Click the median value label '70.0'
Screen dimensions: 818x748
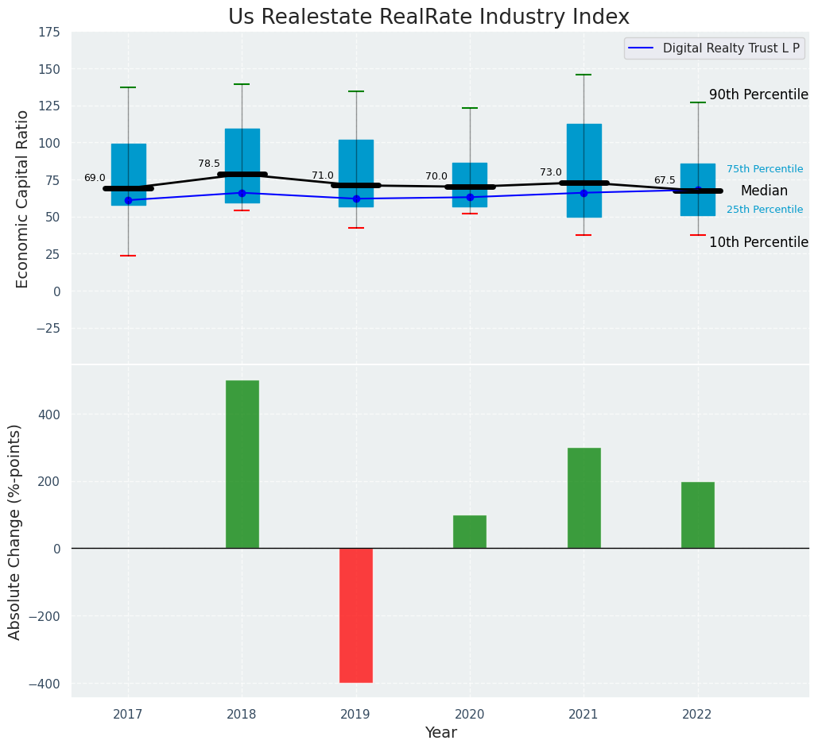(436, 176)
